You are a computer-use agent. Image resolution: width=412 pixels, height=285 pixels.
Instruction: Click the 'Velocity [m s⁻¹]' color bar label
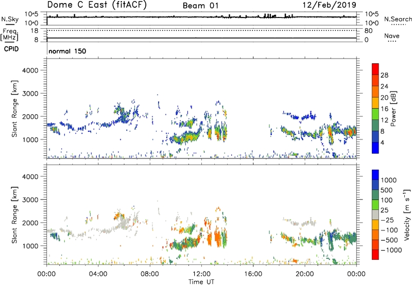click(x=407, y=215)
